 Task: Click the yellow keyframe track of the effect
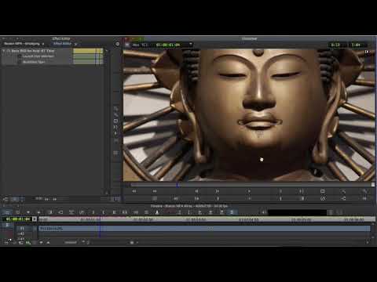[88, 51]
